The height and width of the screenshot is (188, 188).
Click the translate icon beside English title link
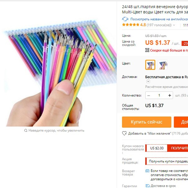(x=125, y=19)
